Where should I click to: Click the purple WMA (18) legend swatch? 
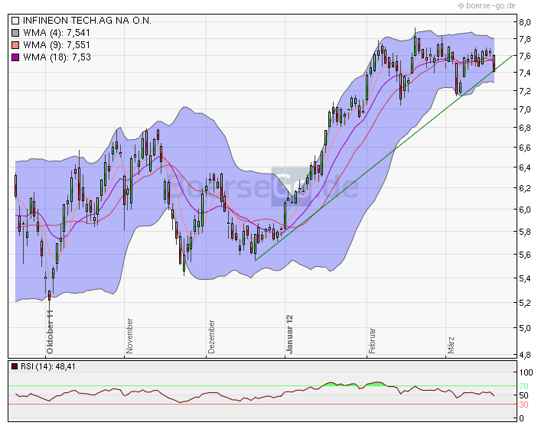[15, 57]
